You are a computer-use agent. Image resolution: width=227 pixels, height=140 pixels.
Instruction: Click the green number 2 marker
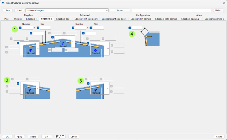coord(7,80)
